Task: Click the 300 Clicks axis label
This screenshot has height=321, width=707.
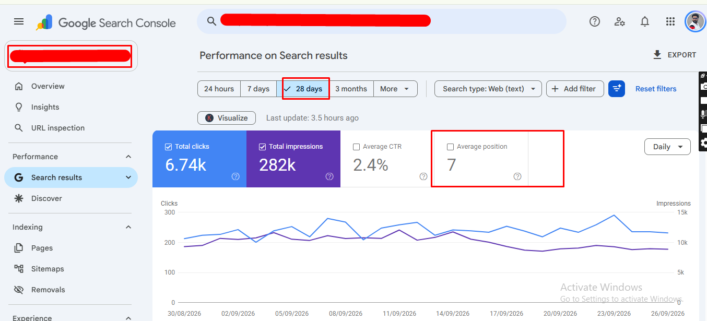Action: point(169,212)
